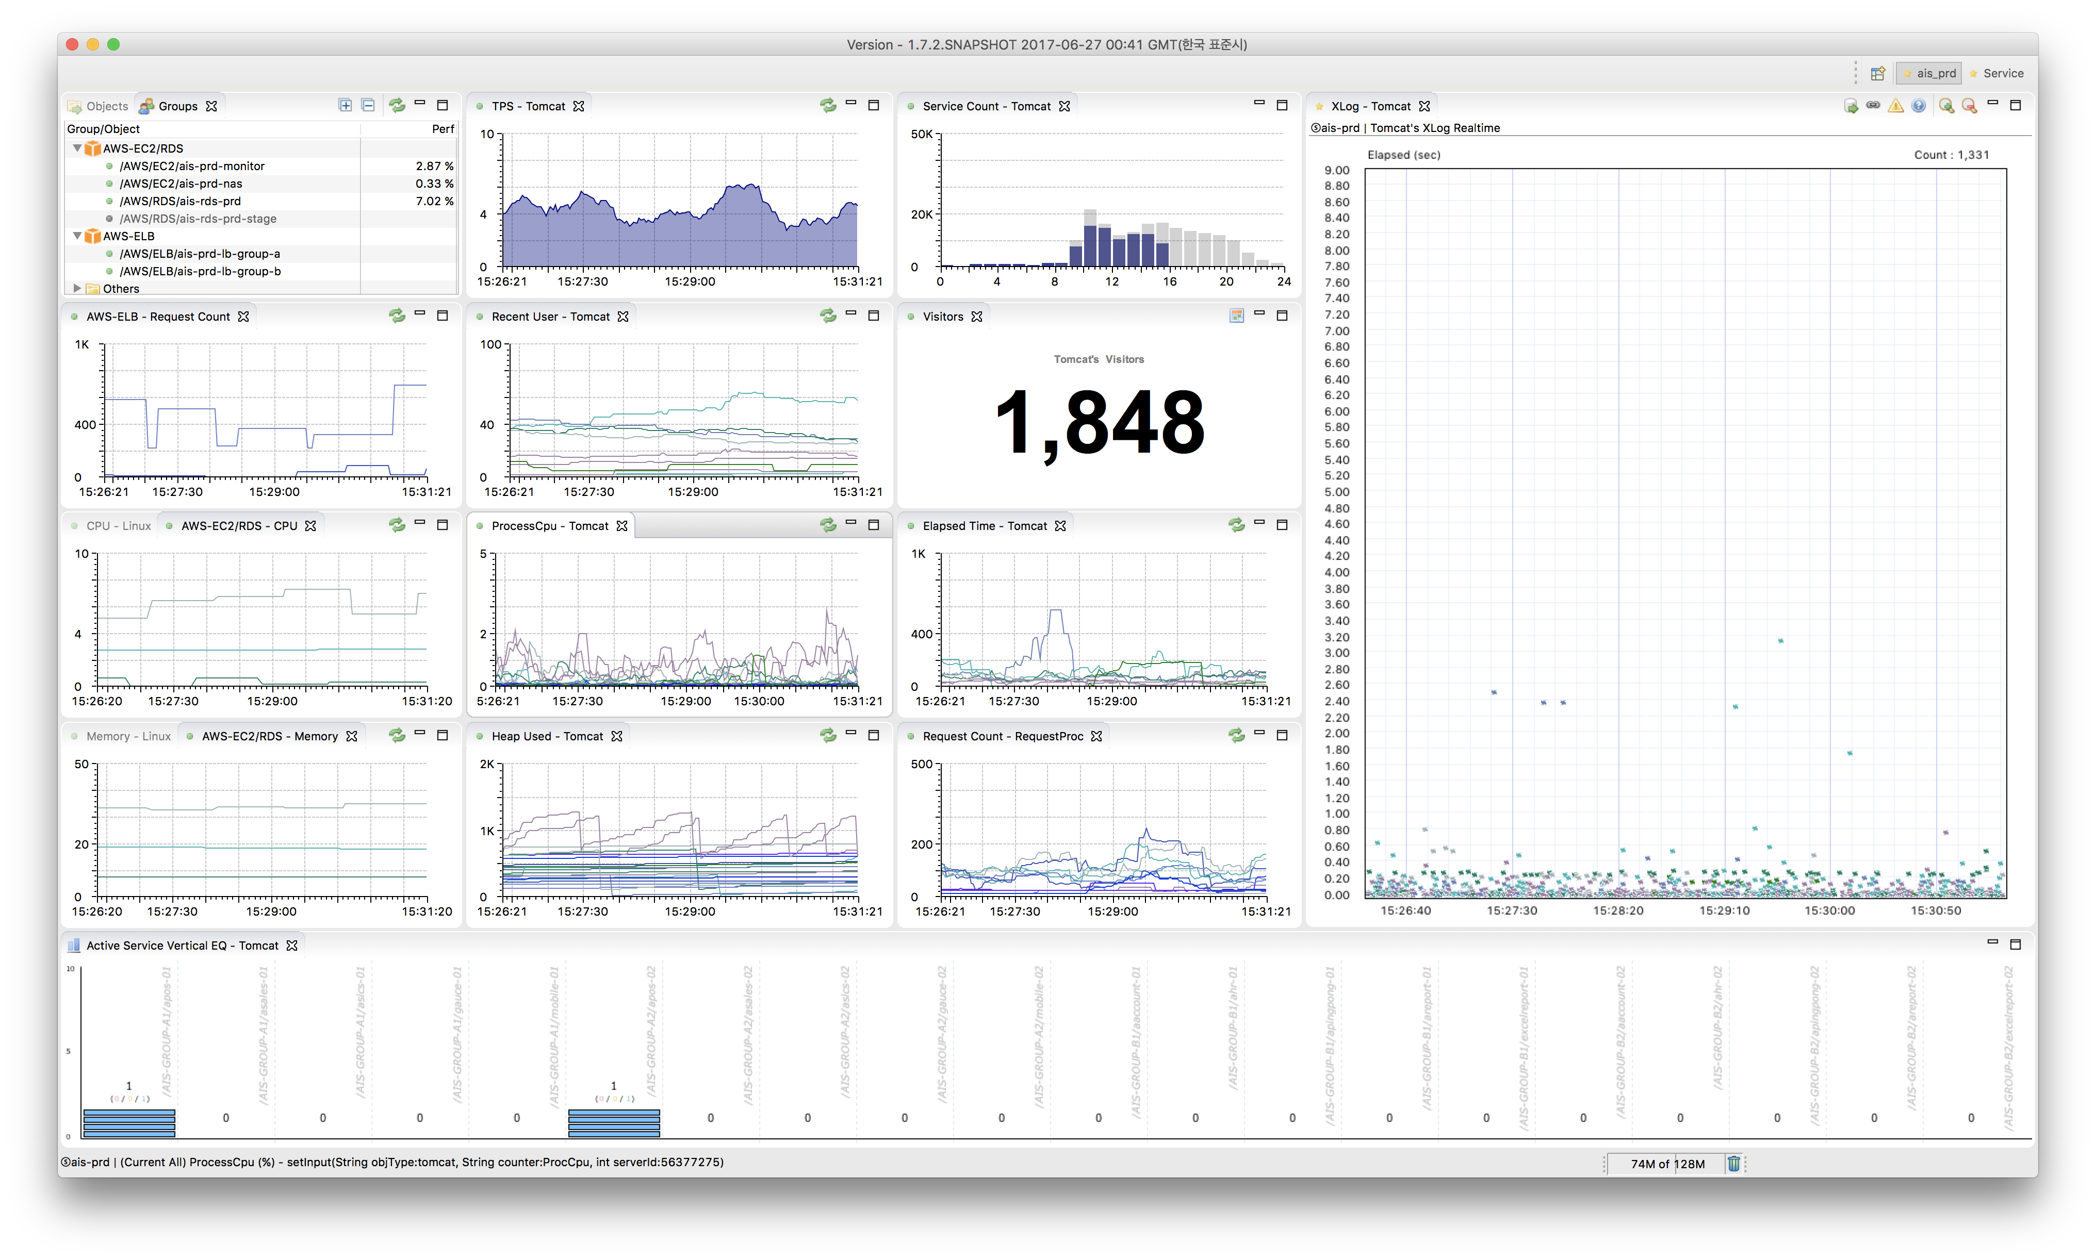
Task: Run garbage collection trash icon
Action: click(x=1733, y=1163)
